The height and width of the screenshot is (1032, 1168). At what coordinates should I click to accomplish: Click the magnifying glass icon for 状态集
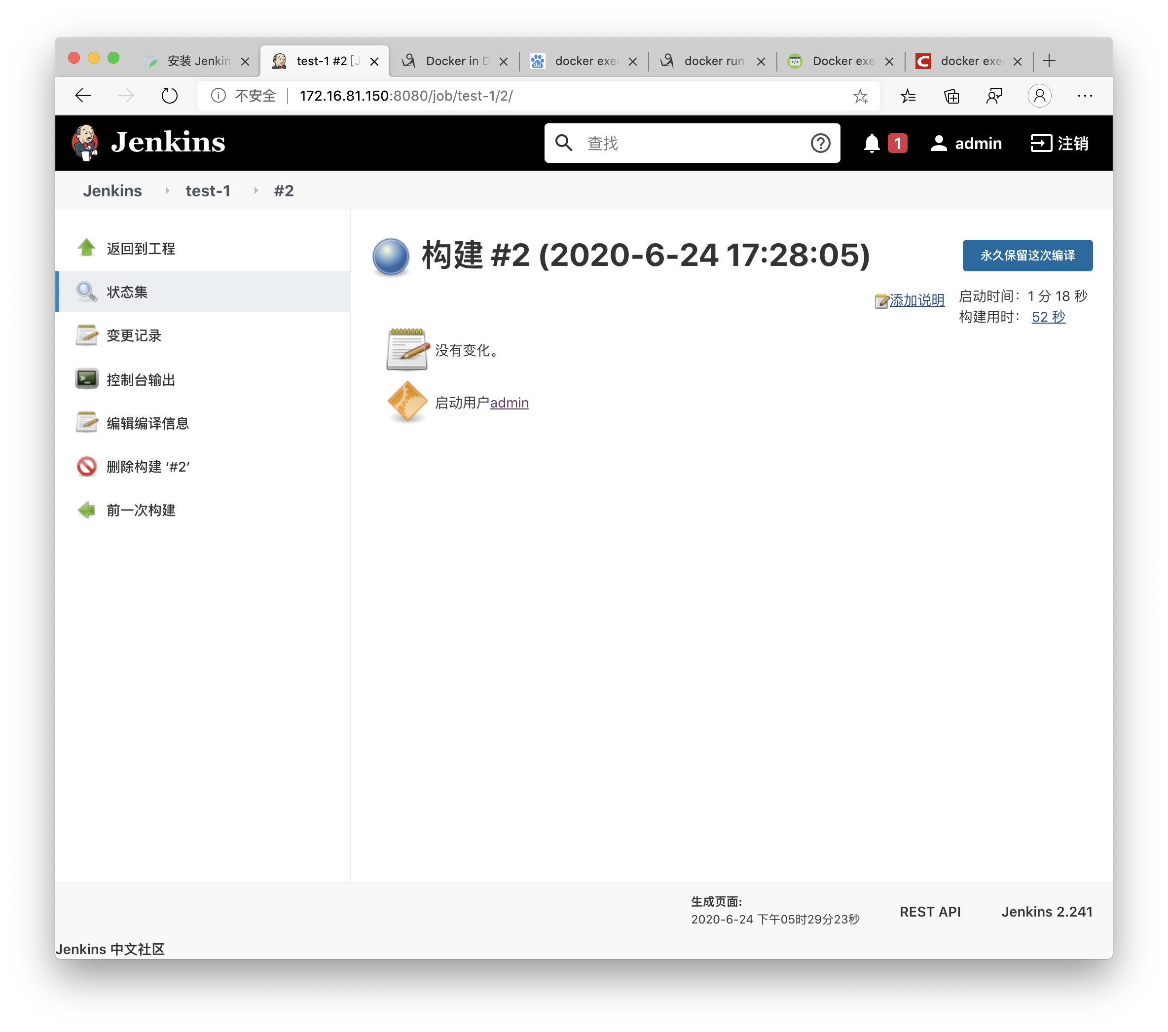pyautogui.click(x=86, y=292)
